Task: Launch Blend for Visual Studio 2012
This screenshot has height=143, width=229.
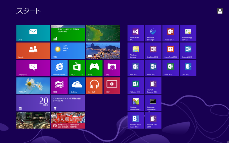Action: click(x=136, y=120)
